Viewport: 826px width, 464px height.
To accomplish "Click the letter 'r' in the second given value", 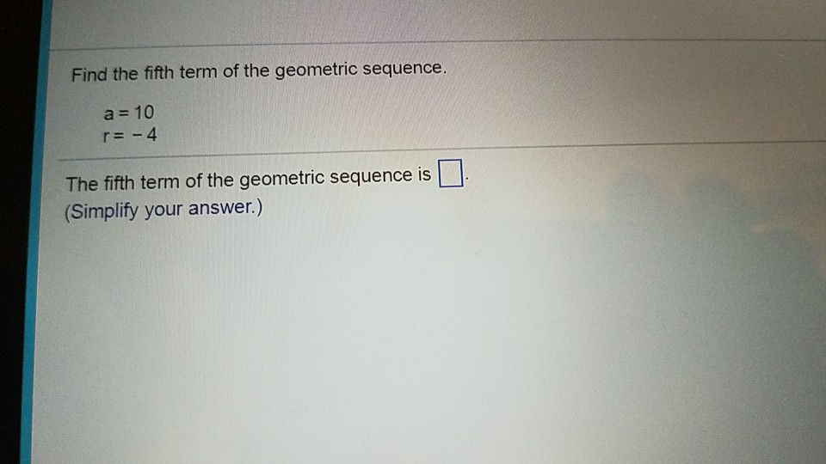I will [107, 137].
